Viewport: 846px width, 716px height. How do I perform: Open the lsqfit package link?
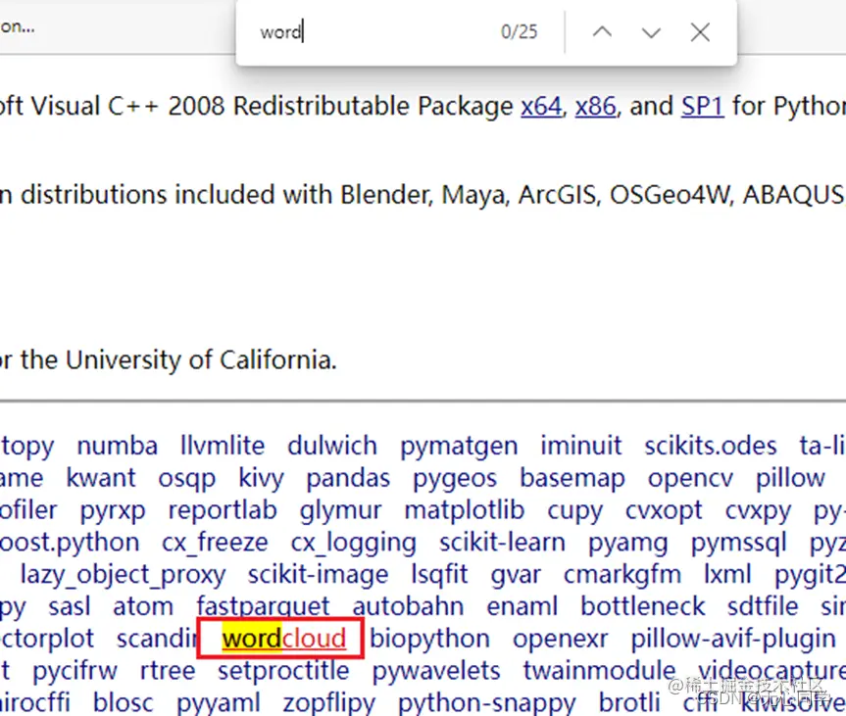pyautogui.click(x=439, y=575)
